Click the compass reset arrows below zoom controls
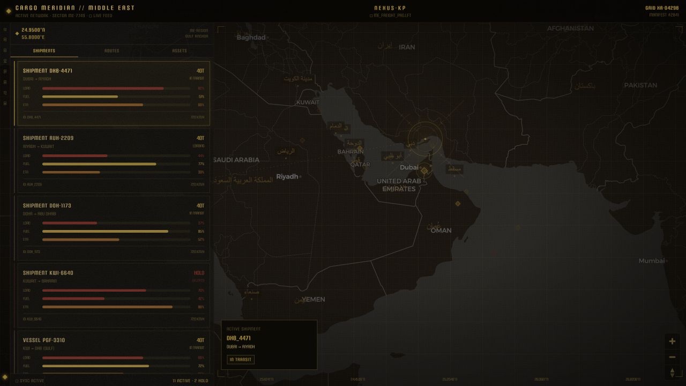686x386 pixels. (x=672, y=373)
